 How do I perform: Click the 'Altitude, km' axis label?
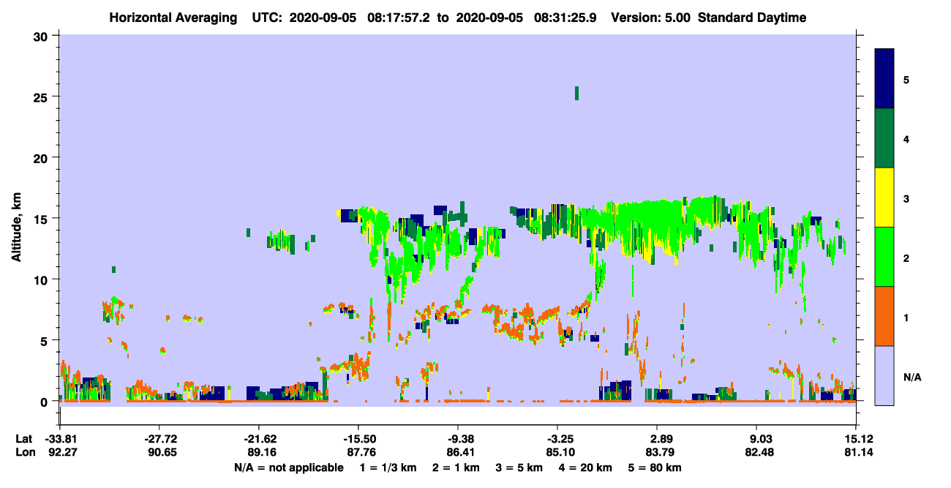pos(16,228)
